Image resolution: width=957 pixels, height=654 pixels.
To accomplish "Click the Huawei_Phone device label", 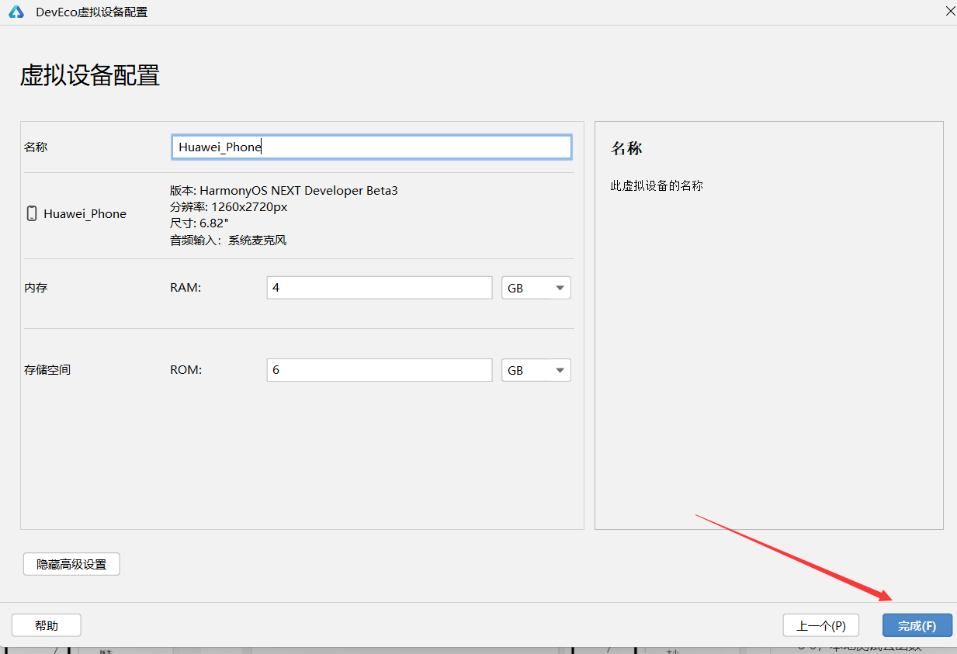I will [x=85, y=214].
